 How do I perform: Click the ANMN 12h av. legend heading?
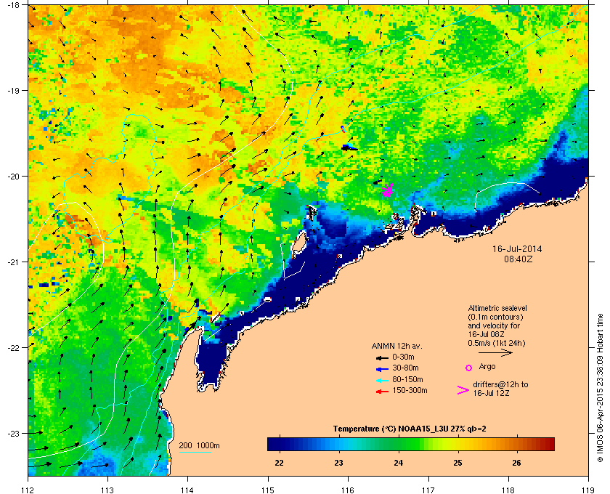coord(396,346)
